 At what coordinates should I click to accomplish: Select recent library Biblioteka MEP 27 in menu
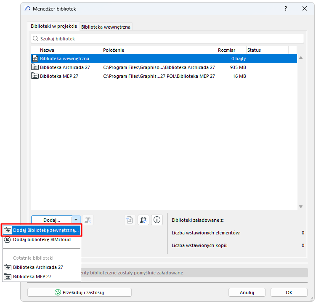(x=42, y=276)
